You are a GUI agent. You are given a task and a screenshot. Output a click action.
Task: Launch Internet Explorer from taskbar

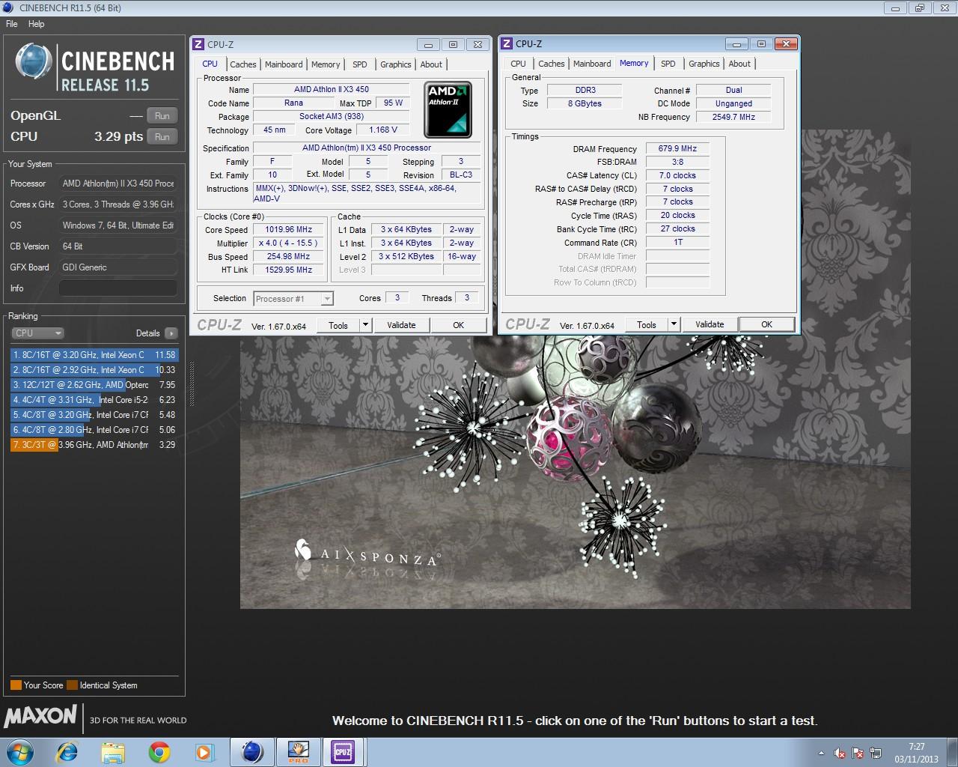67,751
